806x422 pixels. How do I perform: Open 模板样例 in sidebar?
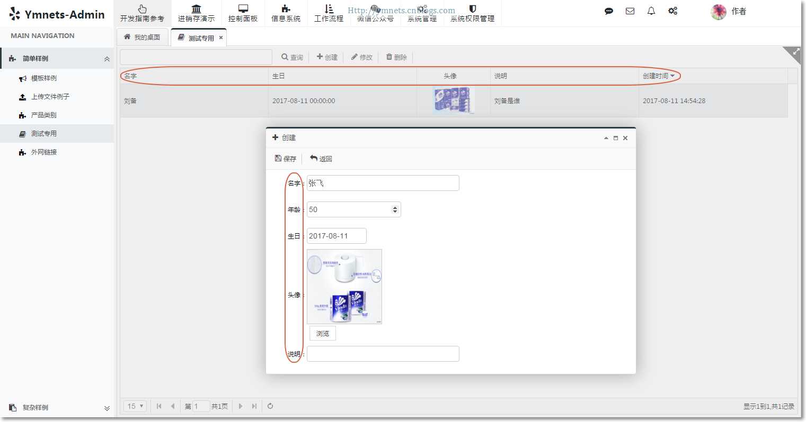(x=44, y=78)
